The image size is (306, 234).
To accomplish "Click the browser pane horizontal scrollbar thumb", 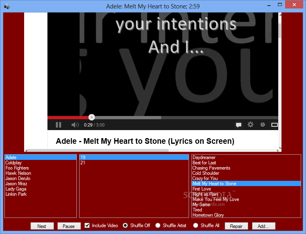I will point(98,151).
